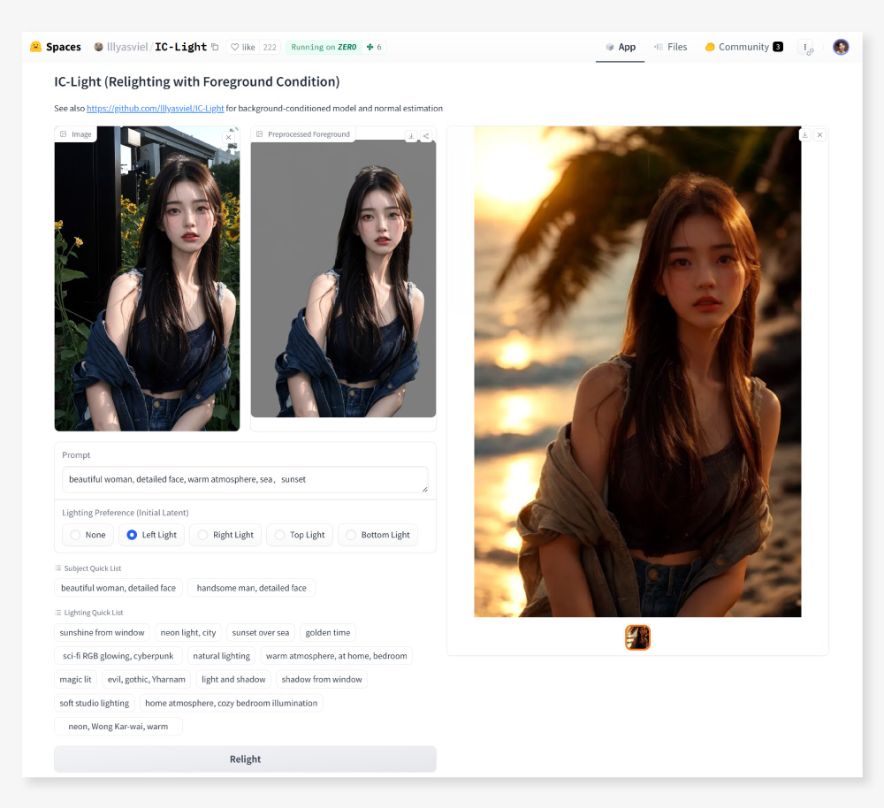Download the relit output image
Image resolution: width=884 pixels, height=808 pixels.
pyautogui.click(x=805, y=135)
